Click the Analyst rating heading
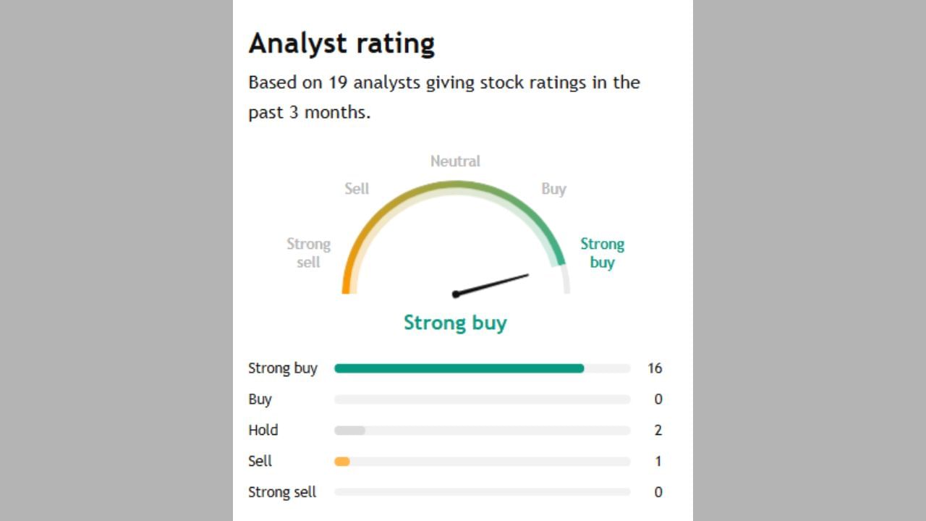Screen dimensions: 926x521 tap(341, 43)
